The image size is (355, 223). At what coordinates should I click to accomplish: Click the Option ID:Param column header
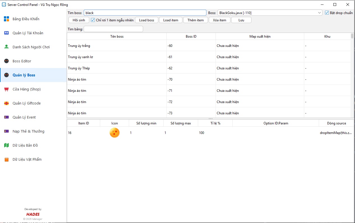276,123
